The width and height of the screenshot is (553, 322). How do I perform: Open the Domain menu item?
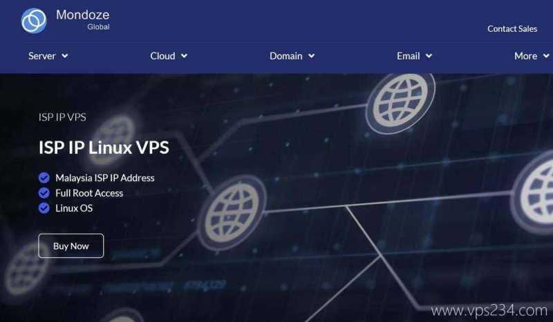coord(286,56)
